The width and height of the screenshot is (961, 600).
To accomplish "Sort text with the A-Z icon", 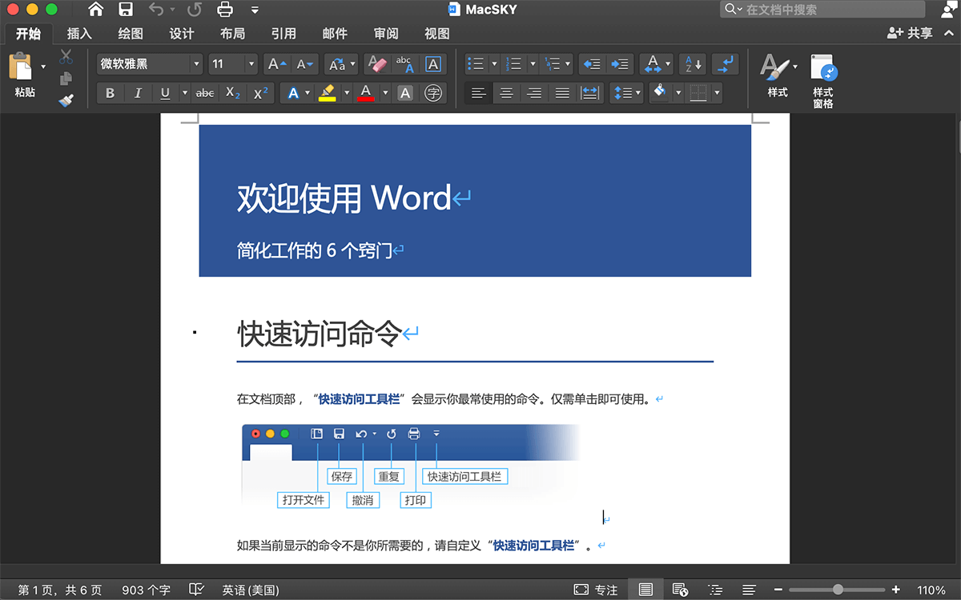I will (692, 64).
